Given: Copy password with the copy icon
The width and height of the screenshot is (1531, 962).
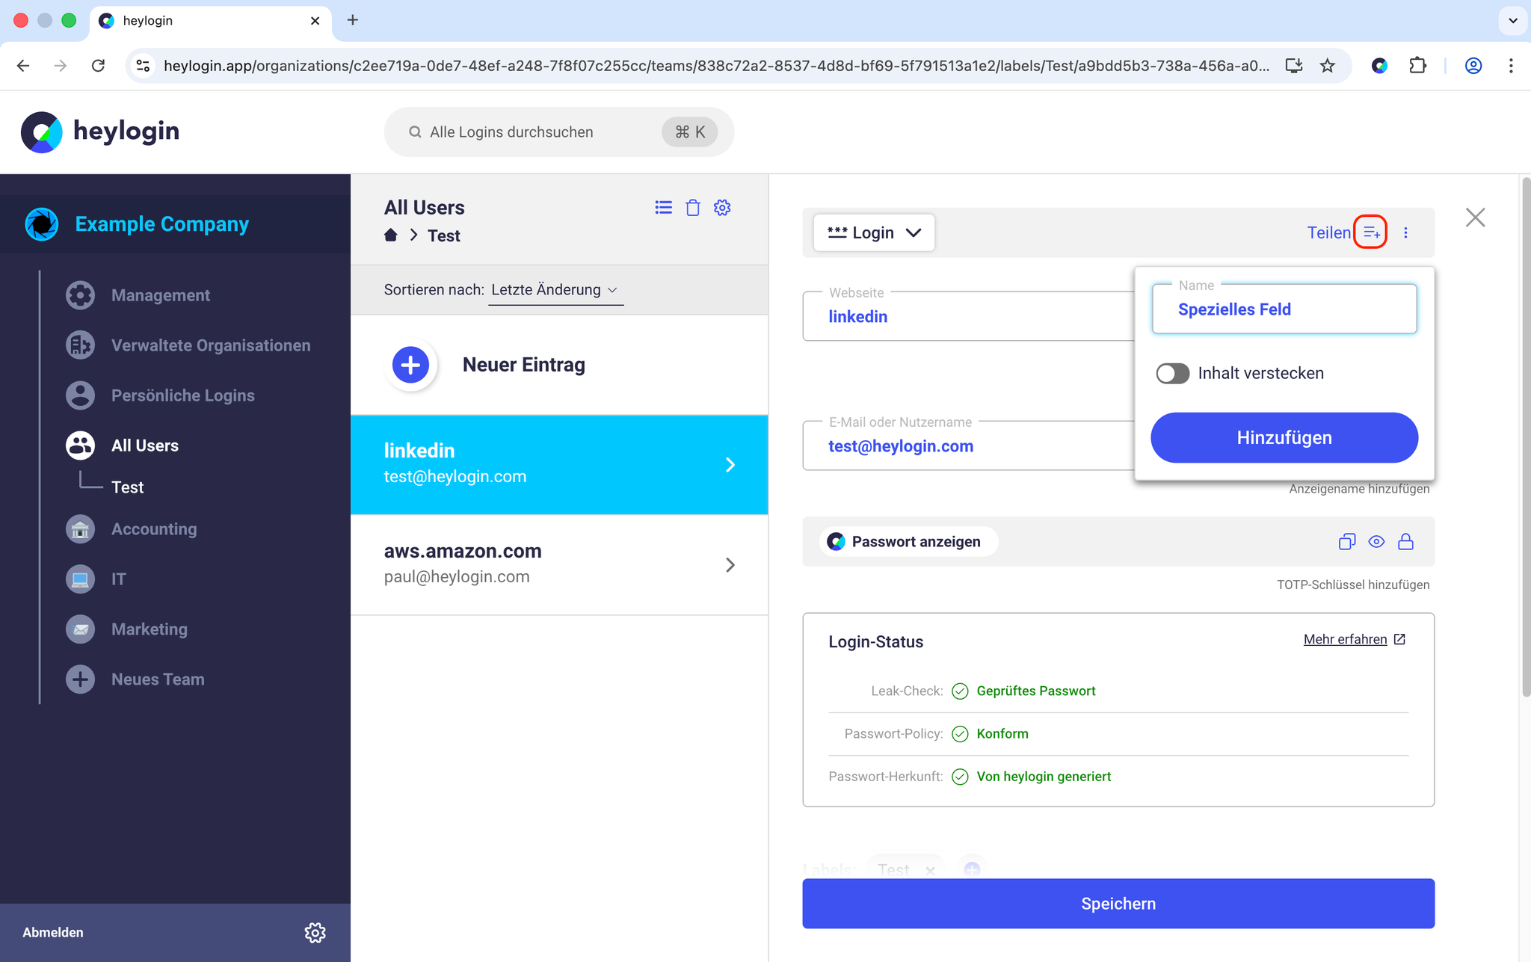Looking at the screenshot, I should (1346, 542).
